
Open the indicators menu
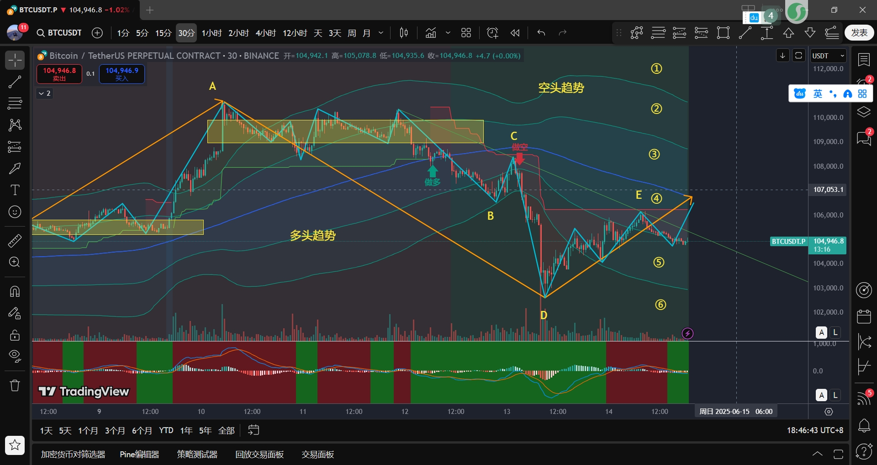pos(431,33)
